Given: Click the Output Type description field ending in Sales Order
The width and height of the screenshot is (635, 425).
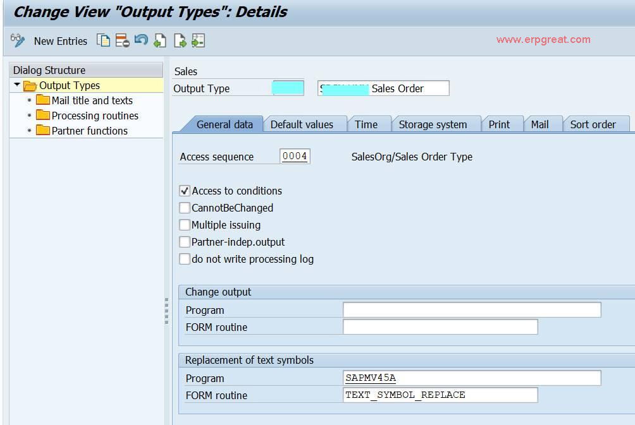Looking at the screenshot, I should 383,88.
